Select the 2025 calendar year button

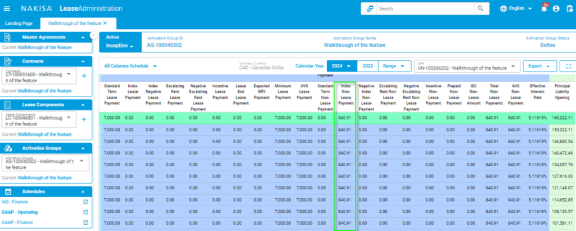(367, 66)
